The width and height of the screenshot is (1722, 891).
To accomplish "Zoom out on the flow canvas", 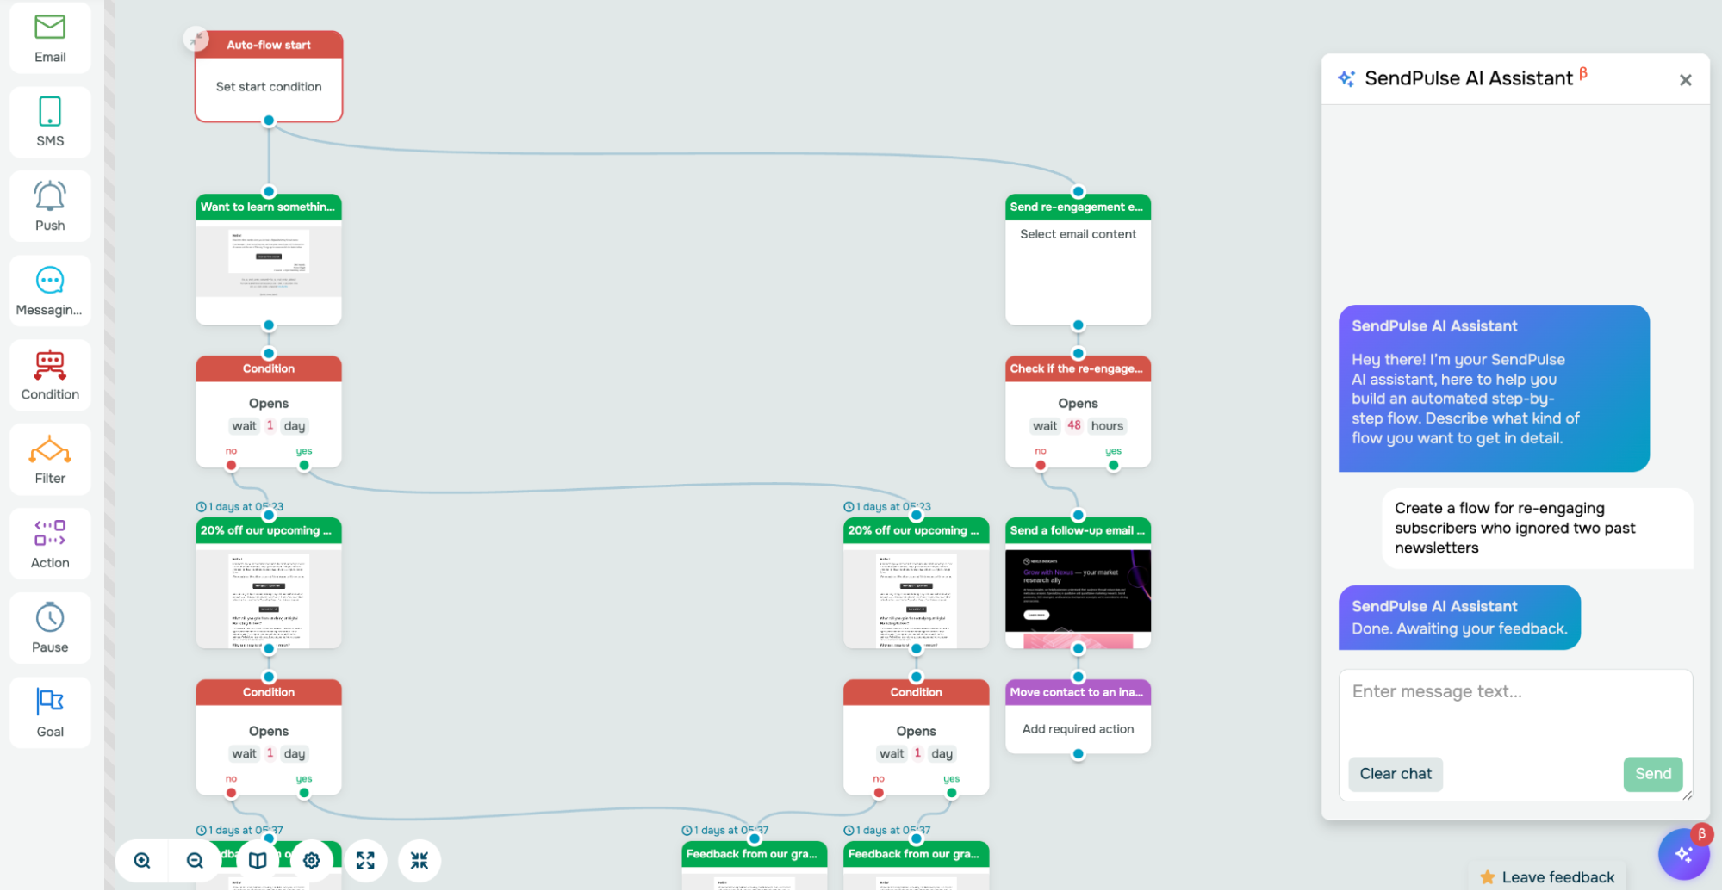I will click(193, 860).
